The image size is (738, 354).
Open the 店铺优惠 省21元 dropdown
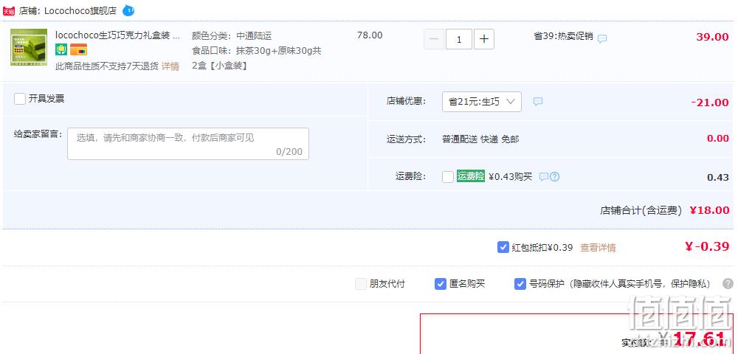click(481, 102)
